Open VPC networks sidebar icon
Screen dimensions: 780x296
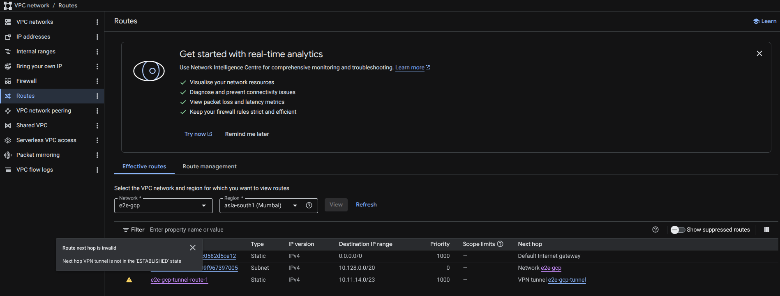8,22
